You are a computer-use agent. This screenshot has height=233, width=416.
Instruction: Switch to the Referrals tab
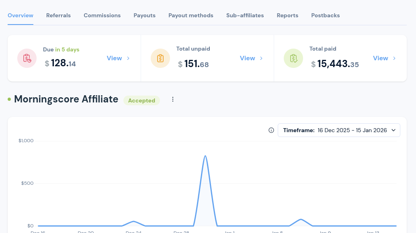click(x=58, y=15)
